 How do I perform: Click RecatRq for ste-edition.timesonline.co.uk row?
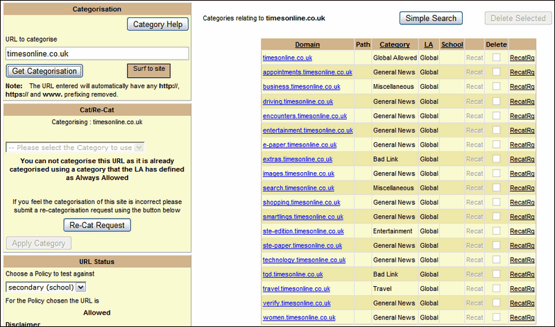pyautogui.click(x=522, y=231)
